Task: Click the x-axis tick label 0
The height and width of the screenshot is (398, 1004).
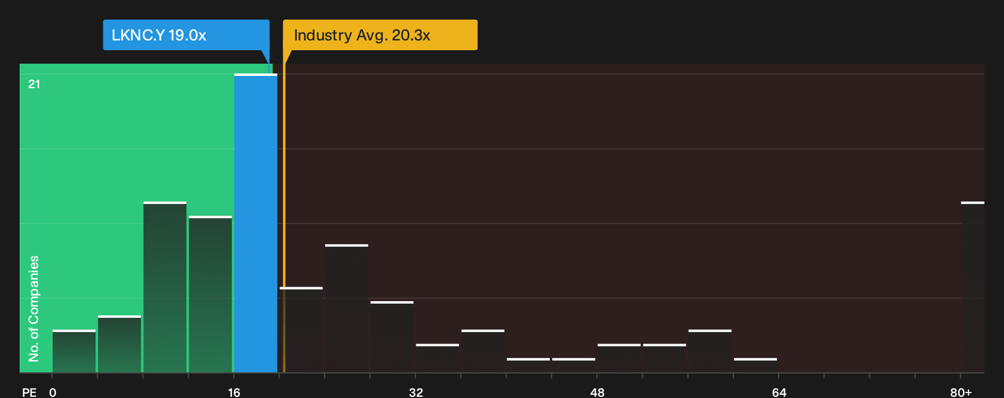Action: pos(53,392)
